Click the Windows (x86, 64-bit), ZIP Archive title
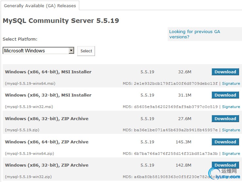Image resolution: width=242 pixels, height=182 pixels. [x=47, y=142]
